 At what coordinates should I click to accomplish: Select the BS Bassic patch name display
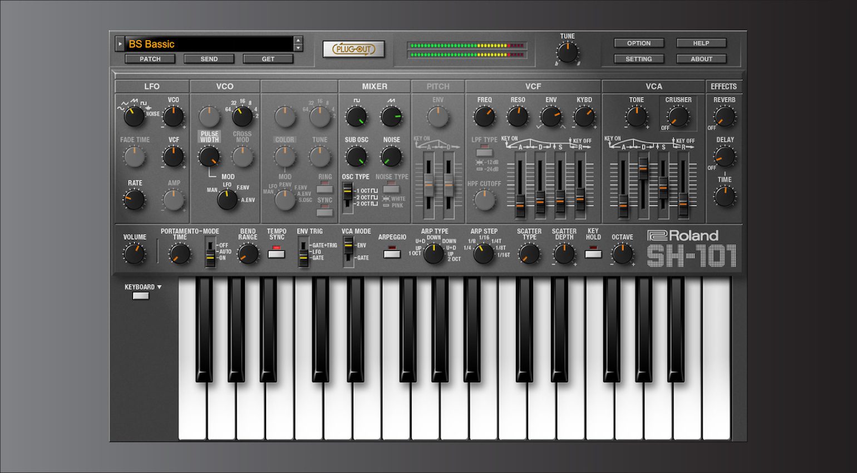coord(209,44)
